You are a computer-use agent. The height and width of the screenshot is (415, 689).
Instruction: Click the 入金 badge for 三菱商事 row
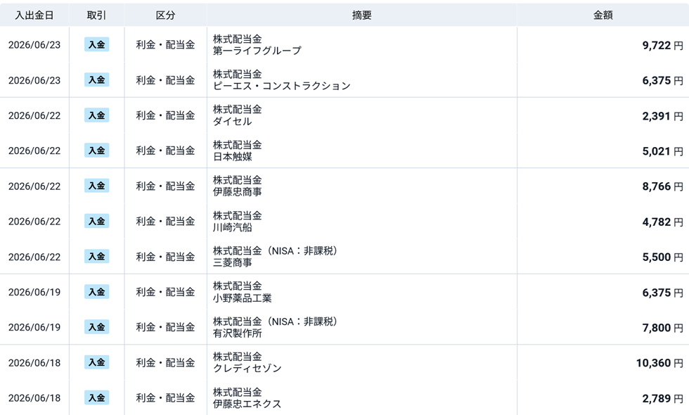click(97, 256)
